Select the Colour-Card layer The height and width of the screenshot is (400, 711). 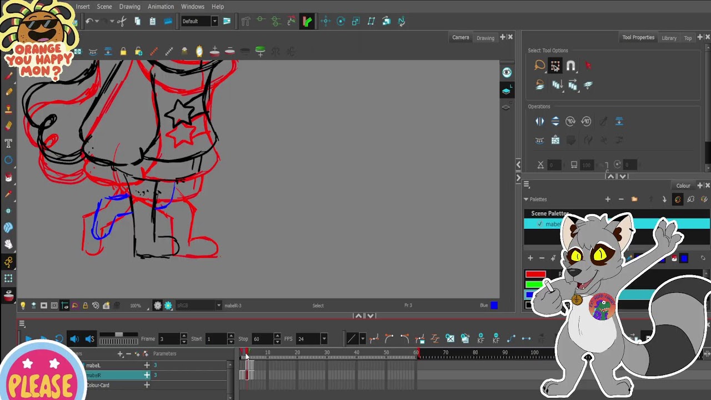click(98, 385)
